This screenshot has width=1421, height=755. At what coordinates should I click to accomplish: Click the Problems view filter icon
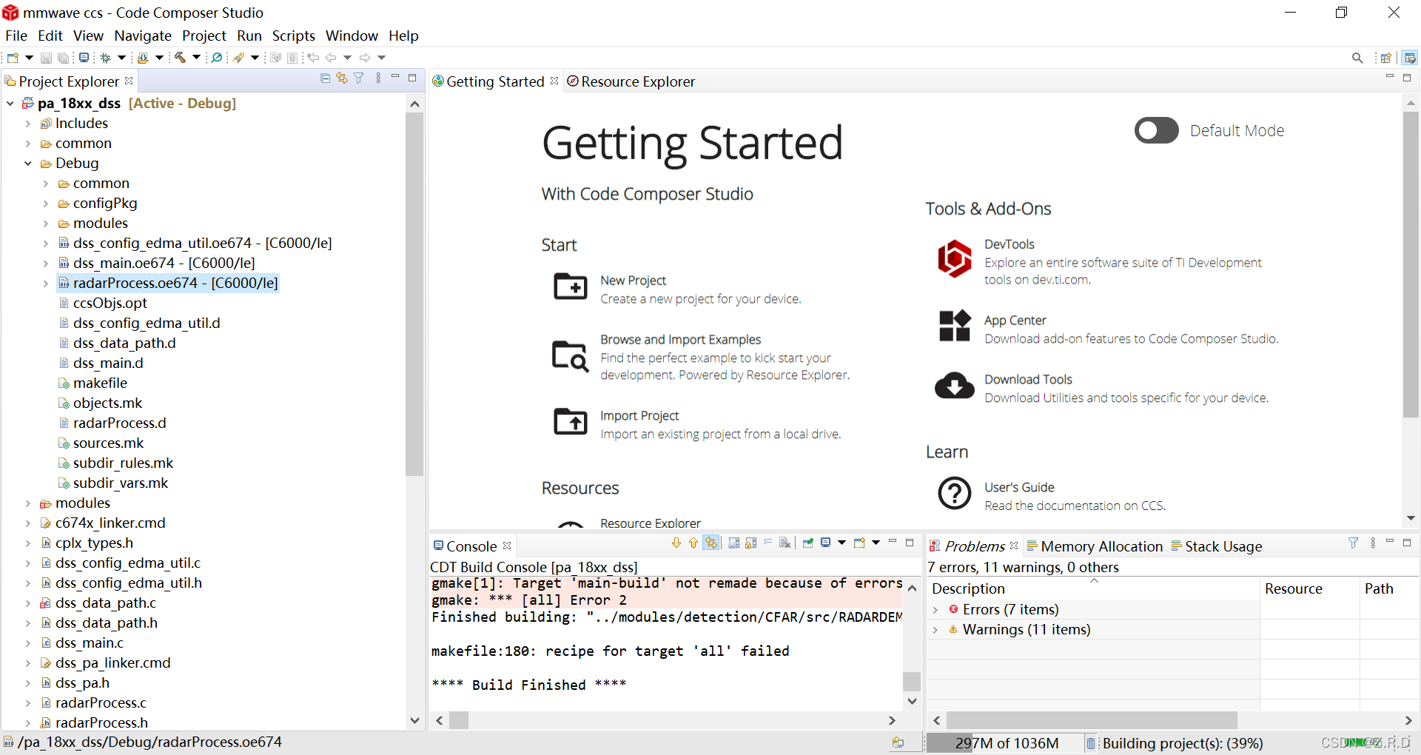[1353, 543]
